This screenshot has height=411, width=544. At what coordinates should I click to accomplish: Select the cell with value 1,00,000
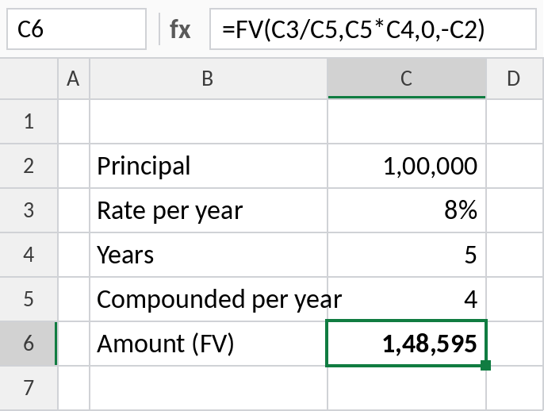pos(407,166)
